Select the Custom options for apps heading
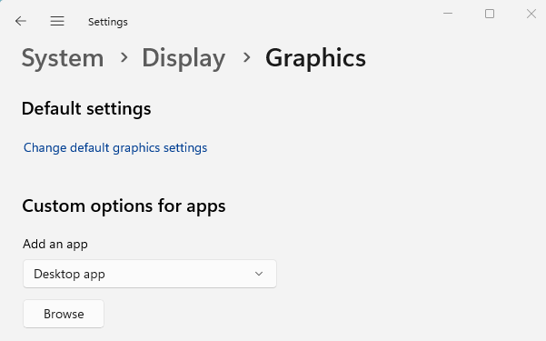This screenshot has width=546, height=341. click(x=124, y=206)
